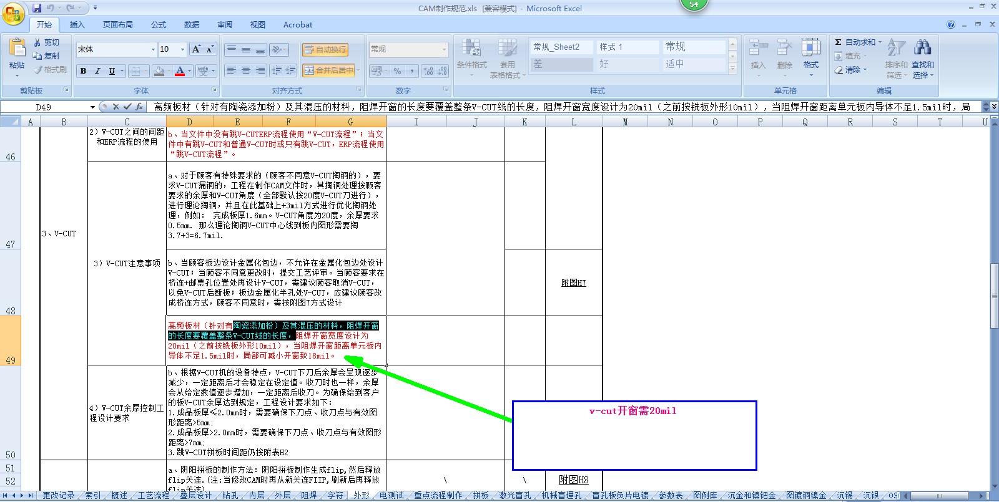Increase indent
The height and width of the screenshot is (502, 999).
pyautogui.click(x=290, y=70)
